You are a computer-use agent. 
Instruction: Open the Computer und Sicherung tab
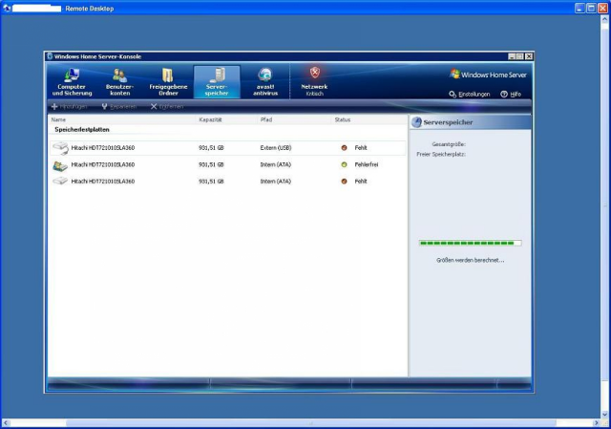point(72,82)
